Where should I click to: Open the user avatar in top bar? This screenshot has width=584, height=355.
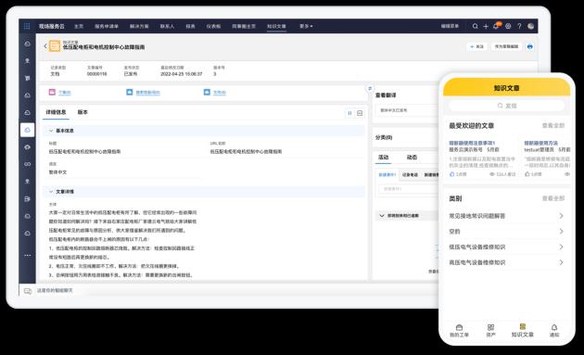pos(531,26)
